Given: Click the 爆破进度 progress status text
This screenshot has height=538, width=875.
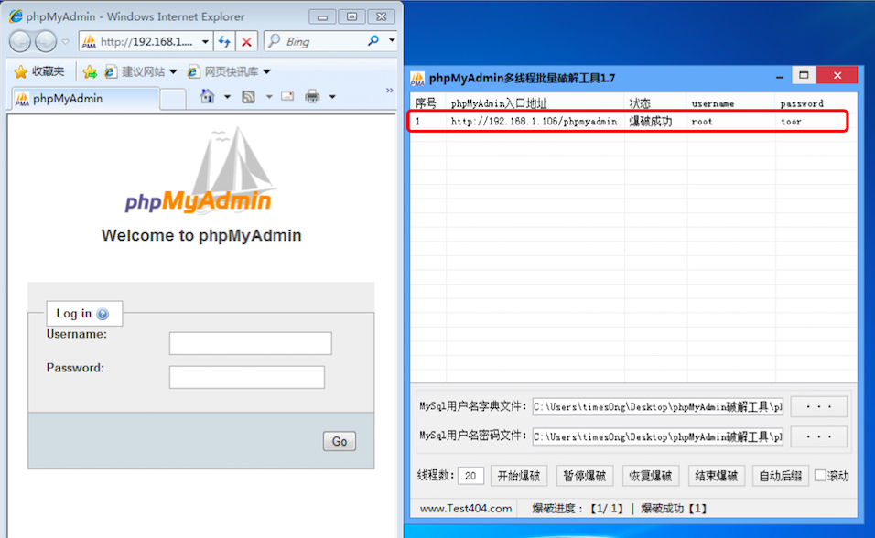Looking at the screenshot, I should pyautogui.click(x=577, y=509).
